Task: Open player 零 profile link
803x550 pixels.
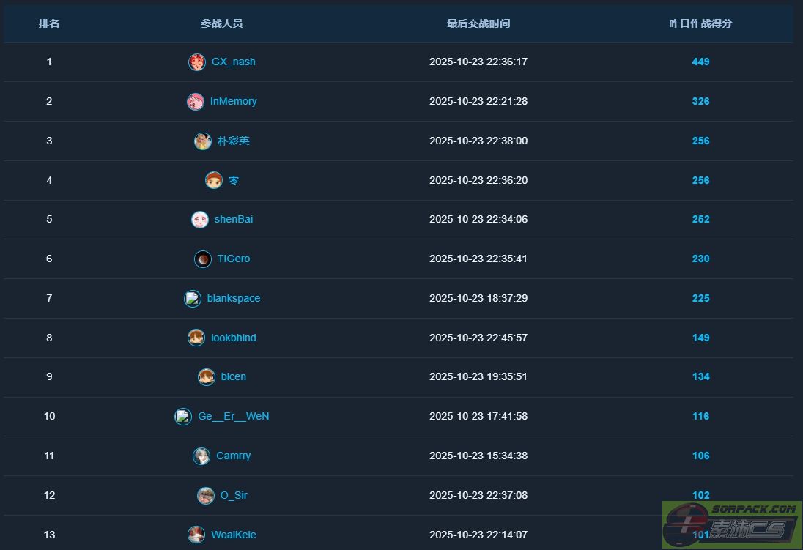Action: (x=233, y=180)
